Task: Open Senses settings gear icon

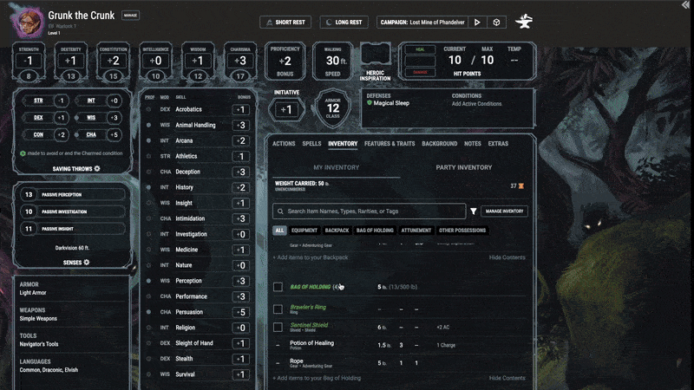Action: pos(87,261)
